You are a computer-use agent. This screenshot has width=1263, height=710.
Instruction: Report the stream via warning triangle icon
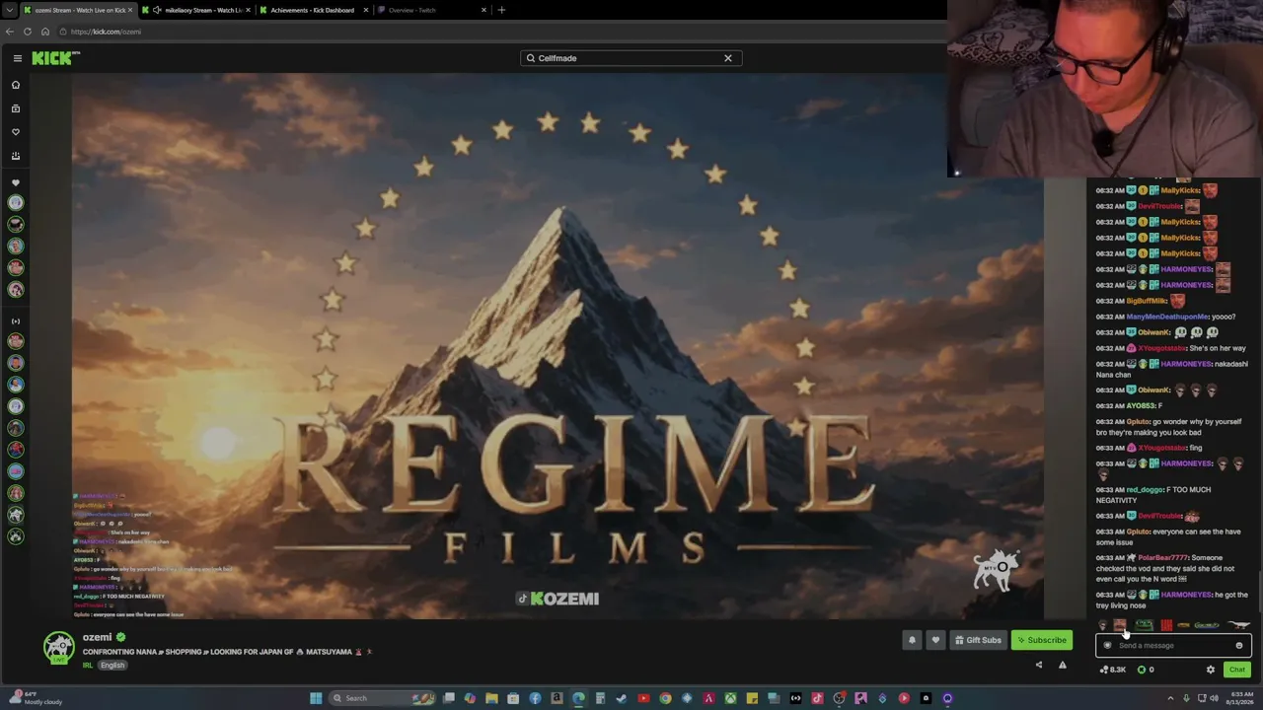point(1063,665)
